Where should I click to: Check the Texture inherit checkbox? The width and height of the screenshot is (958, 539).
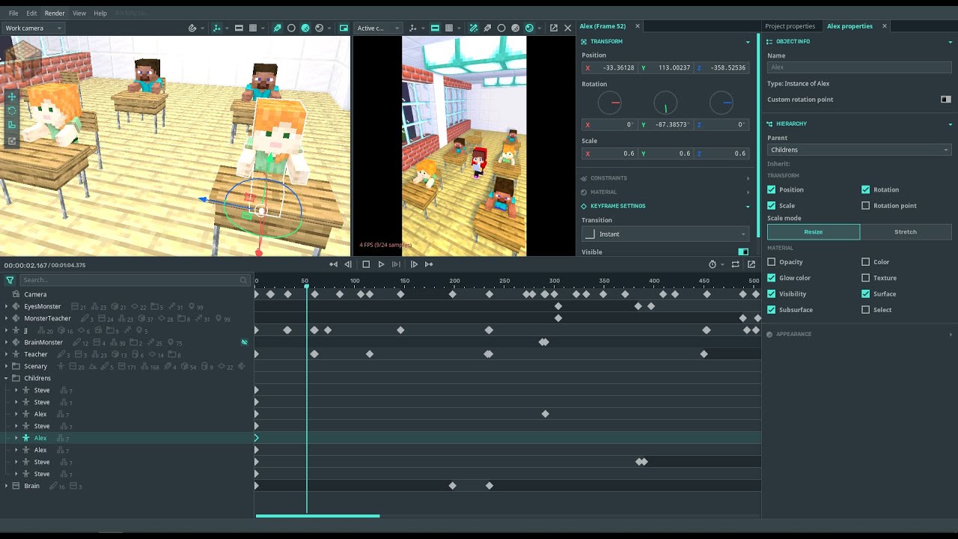pyautogui.click(x=866, y=278)
